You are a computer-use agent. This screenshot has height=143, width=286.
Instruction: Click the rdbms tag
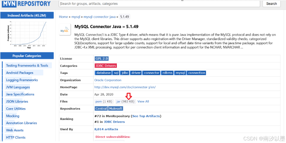pos(167,73)
